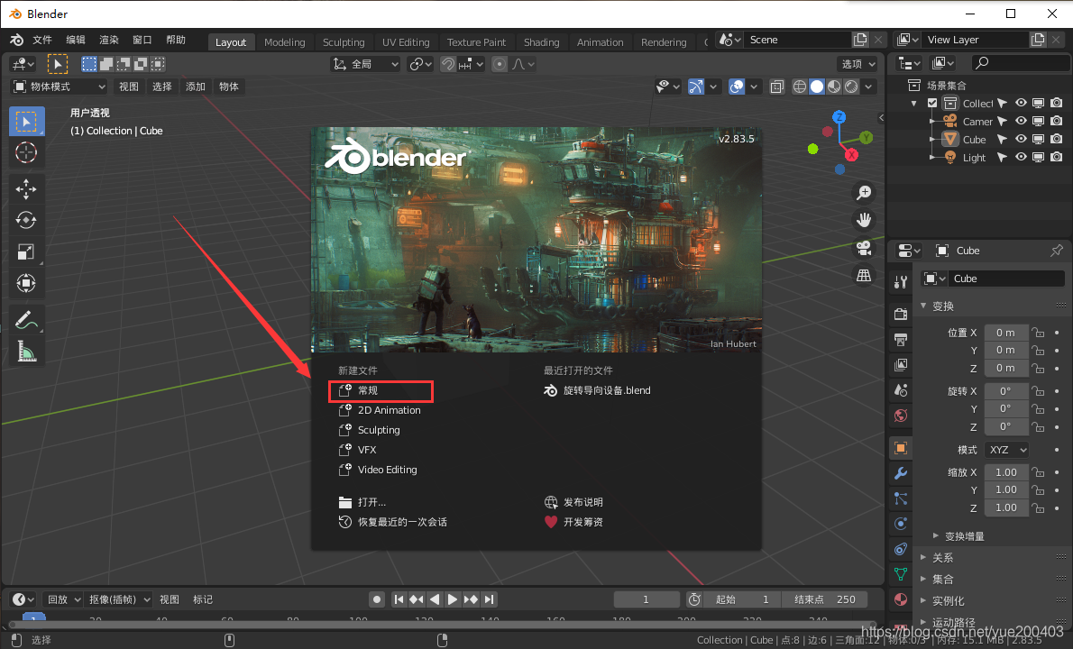
Task: Select the Move tool
Action: pyautogui.click(x=26, y=188)
